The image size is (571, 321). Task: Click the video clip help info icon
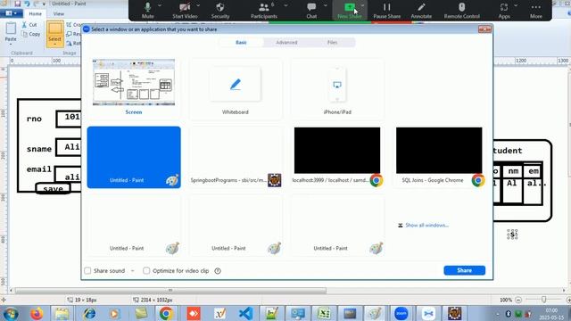pos(218,271)
